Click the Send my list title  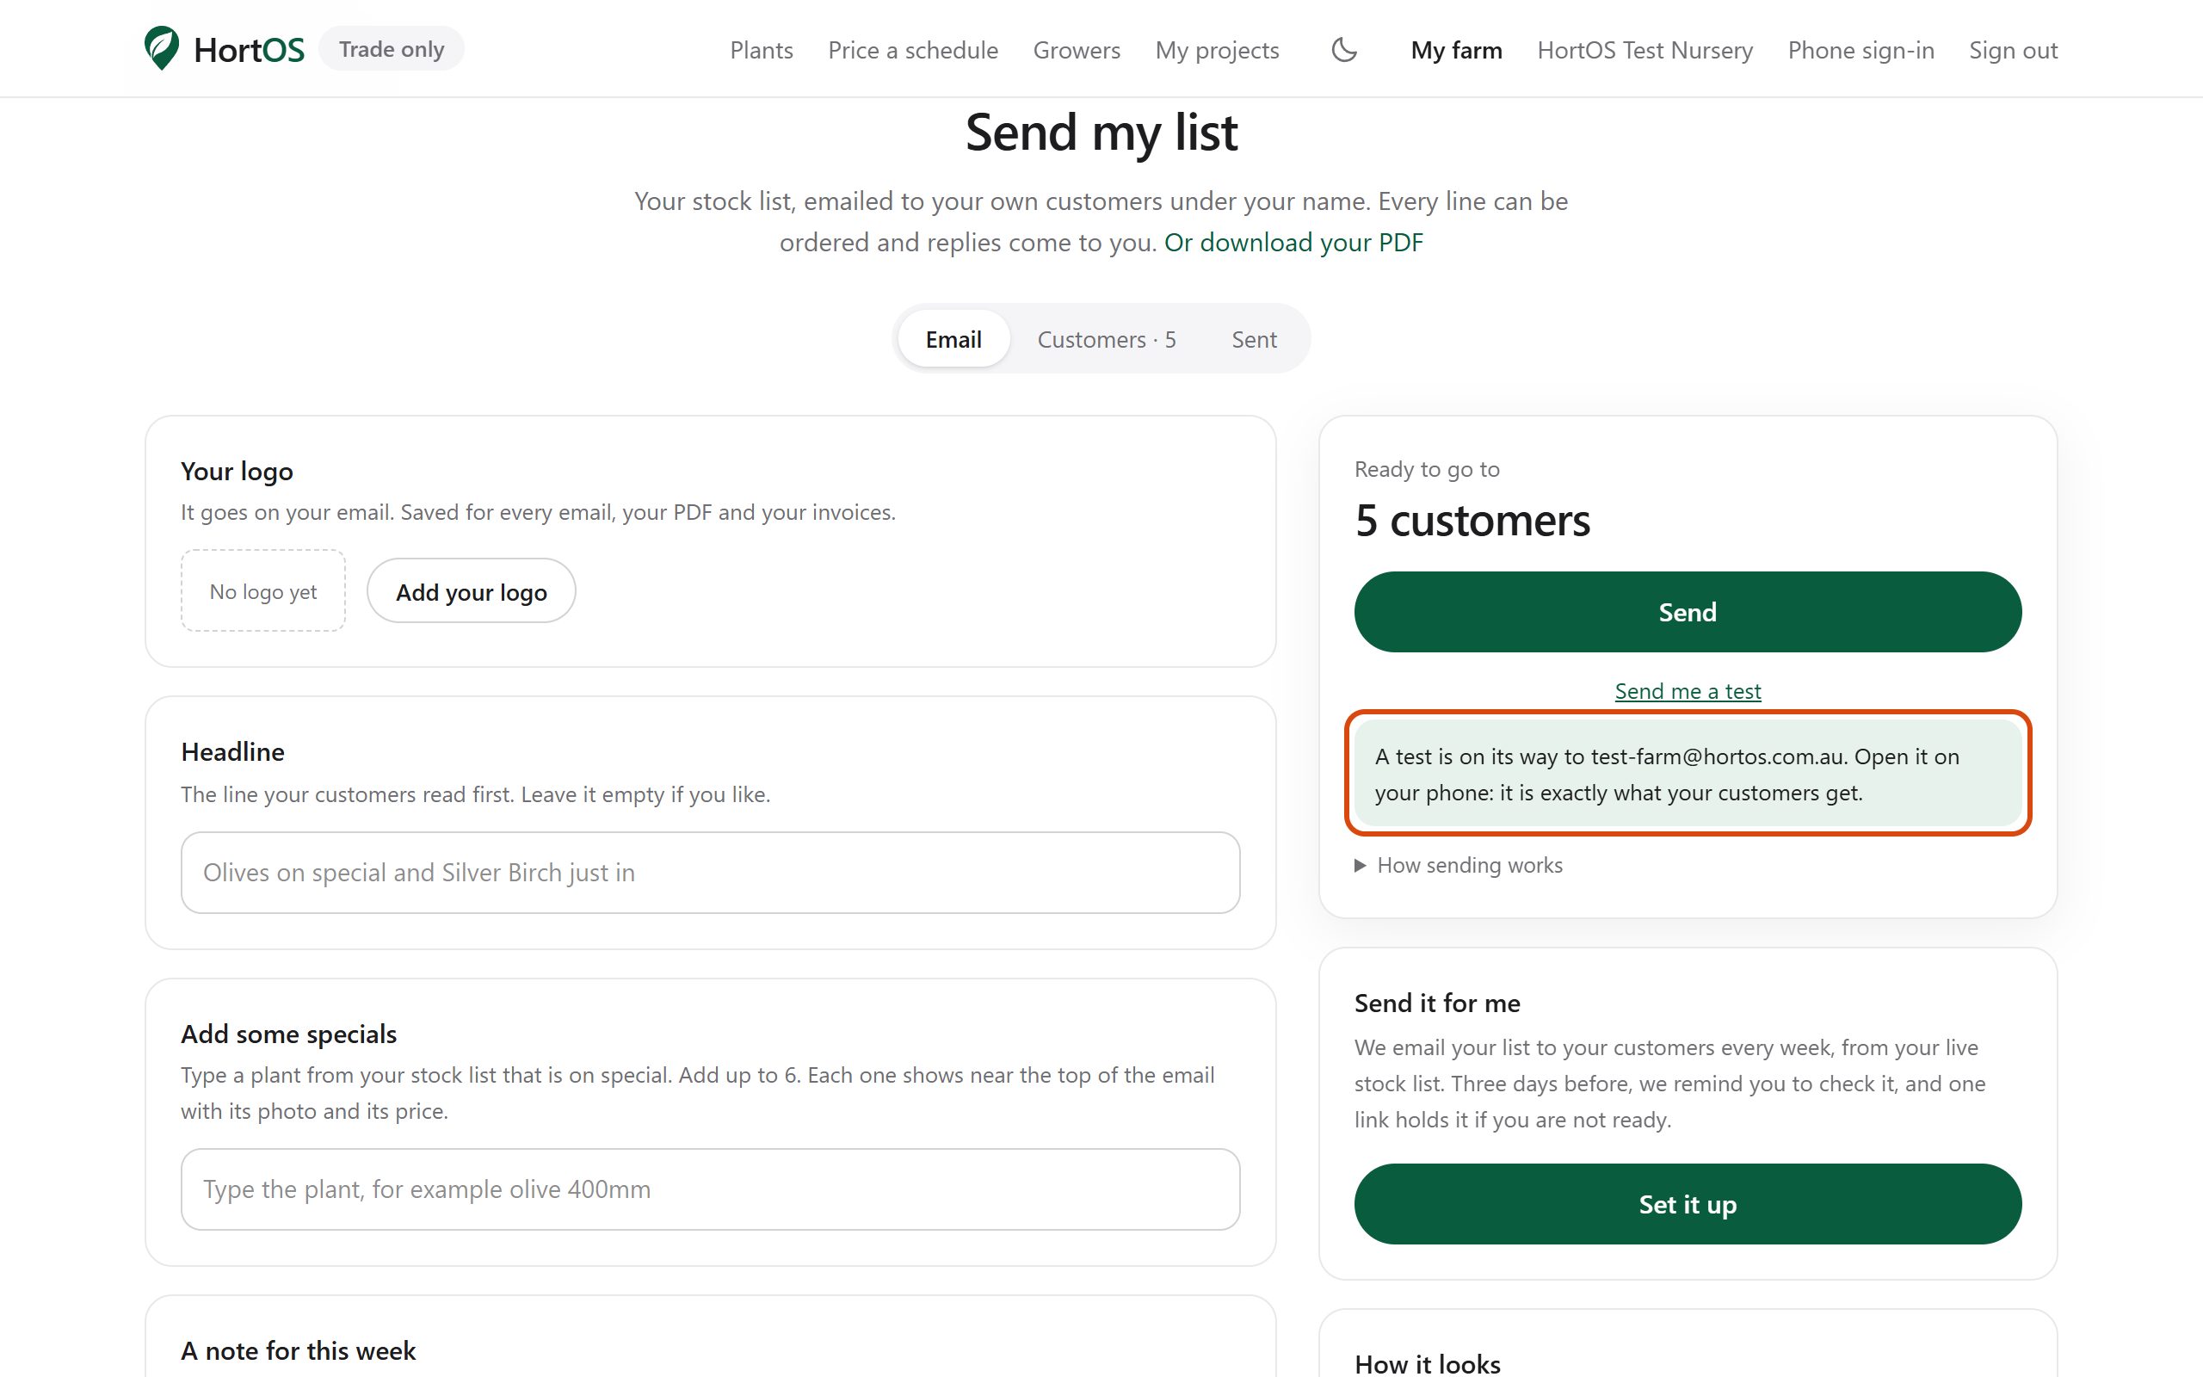1101,132
